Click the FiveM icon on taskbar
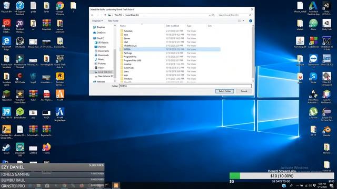This screenshot has width=337, height=189. click(x=116, y=185)
